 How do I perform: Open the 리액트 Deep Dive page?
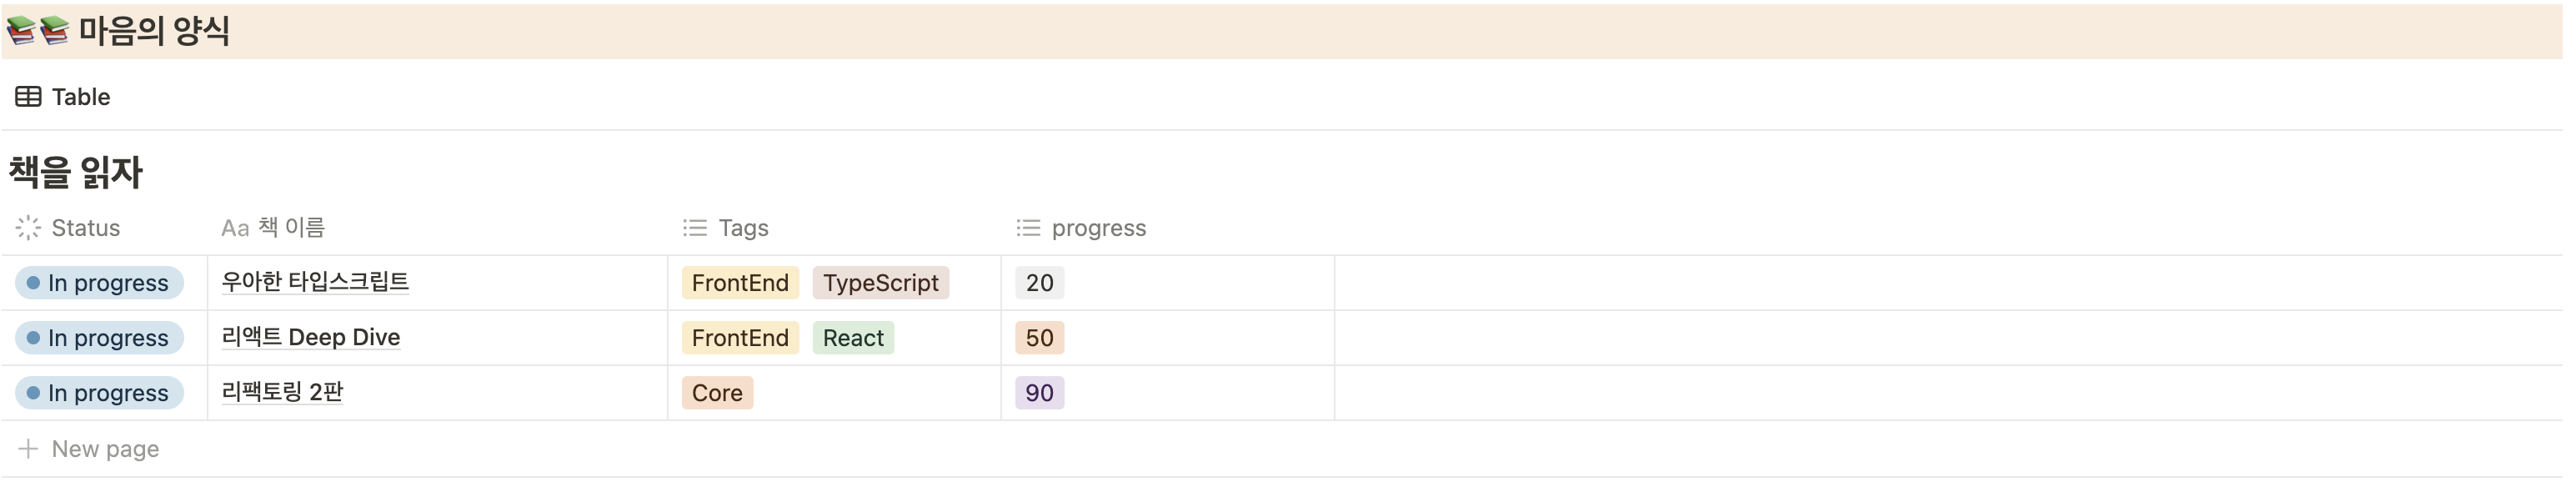(x=310, y=337)
